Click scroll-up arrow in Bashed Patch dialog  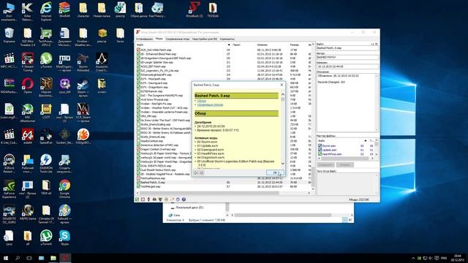tap(283, 94)
